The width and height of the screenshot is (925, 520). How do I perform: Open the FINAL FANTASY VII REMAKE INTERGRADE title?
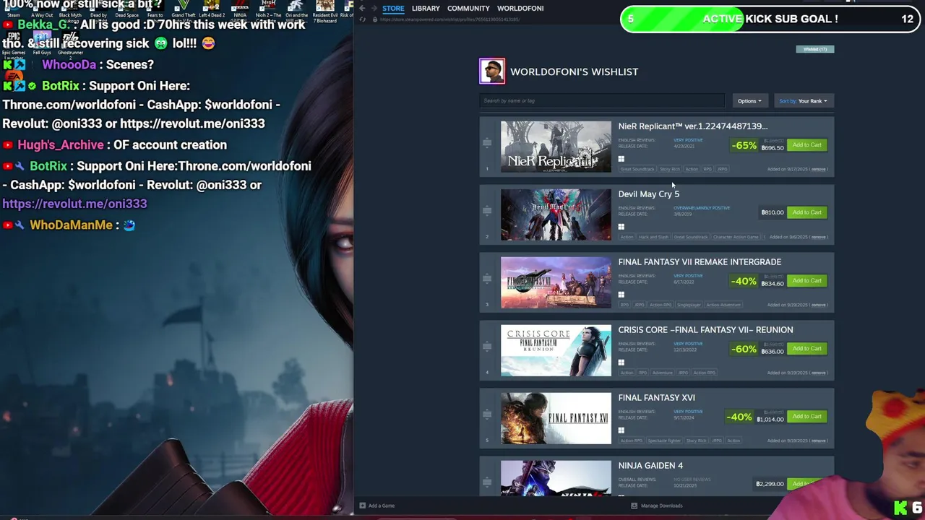pos(700,262)
